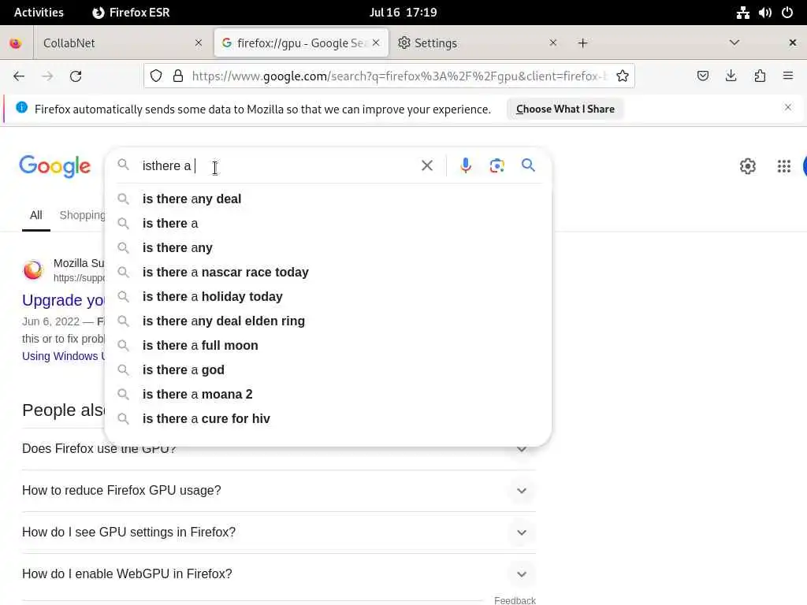Open Save to Pocket icon
Image resolution: width=807 pixels, height=605 pixels.
[x=702, y=76]
